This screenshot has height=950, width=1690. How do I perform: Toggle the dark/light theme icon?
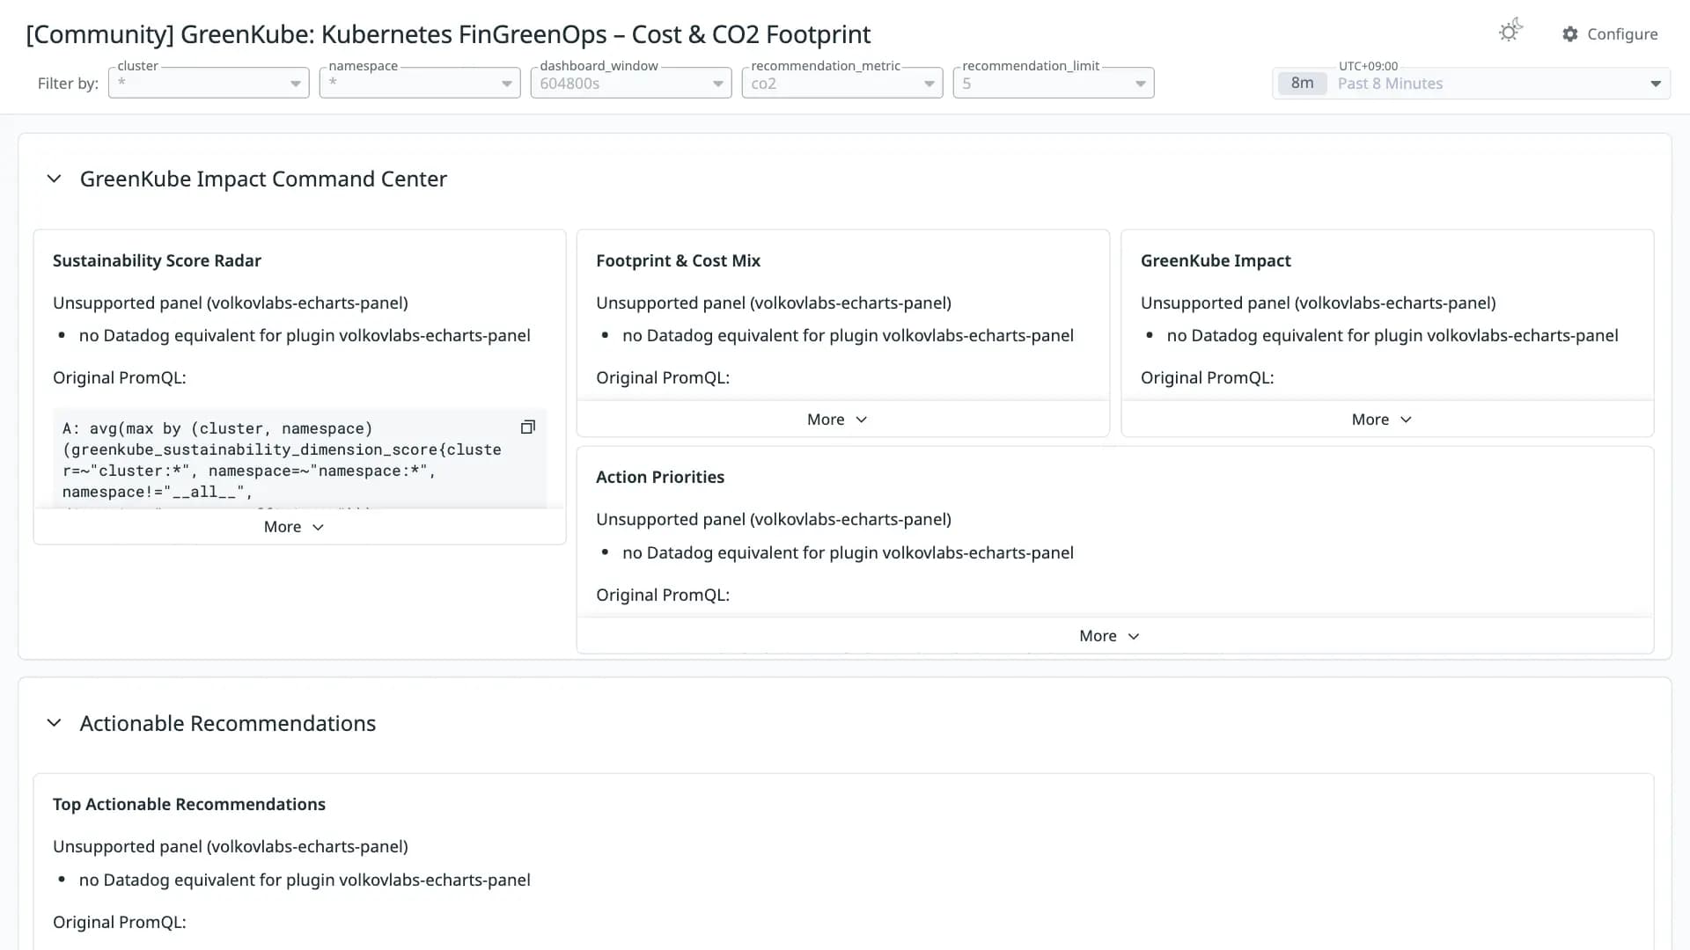(x=1510, y=32)
